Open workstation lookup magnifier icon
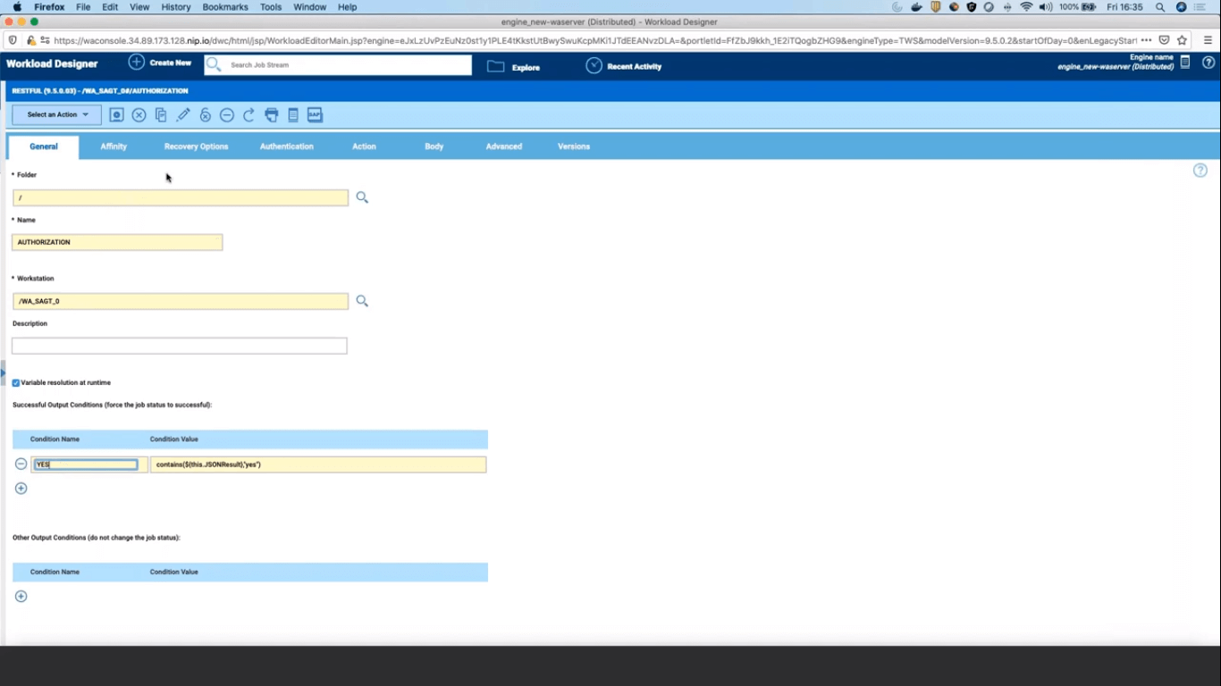The image size is (1221, 686). coord(362,301)
